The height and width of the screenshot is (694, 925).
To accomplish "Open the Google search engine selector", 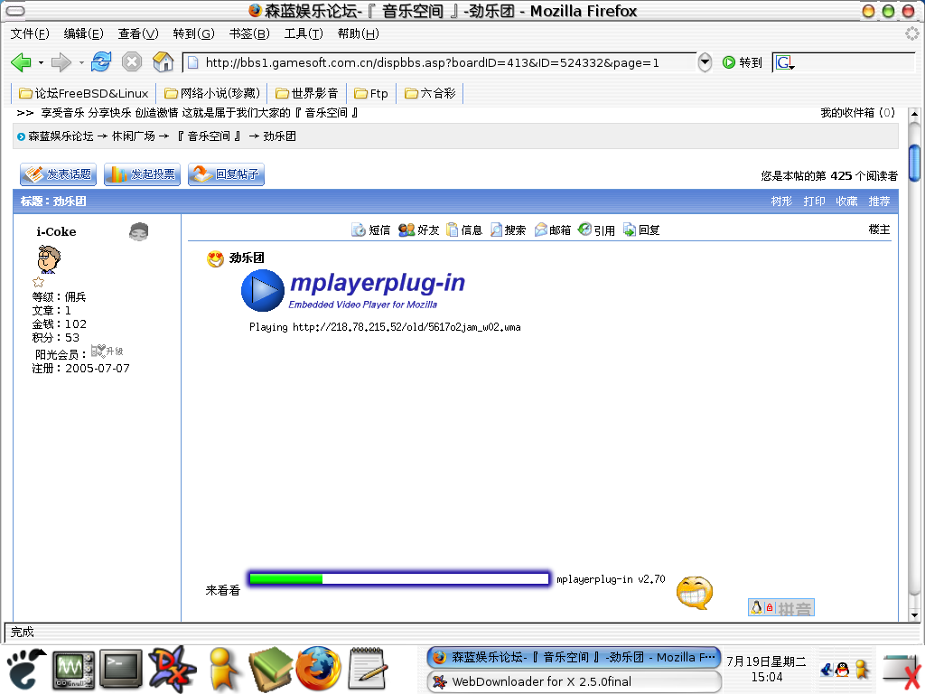I will point(785,62).
